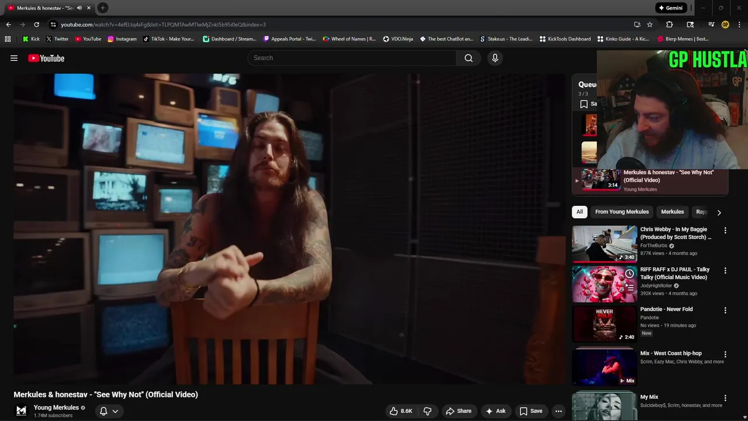Bookmark this page with the star

[x=650, y=25]
